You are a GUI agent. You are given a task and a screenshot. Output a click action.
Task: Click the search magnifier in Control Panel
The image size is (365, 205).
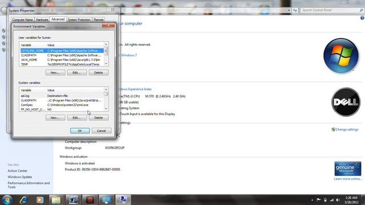click(361, 10)
